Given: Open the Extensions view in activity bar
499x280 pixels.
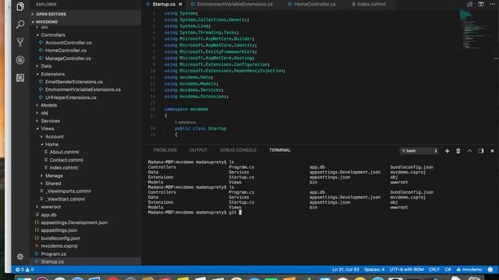Looking at the screenshot, I should click(20, 78).
